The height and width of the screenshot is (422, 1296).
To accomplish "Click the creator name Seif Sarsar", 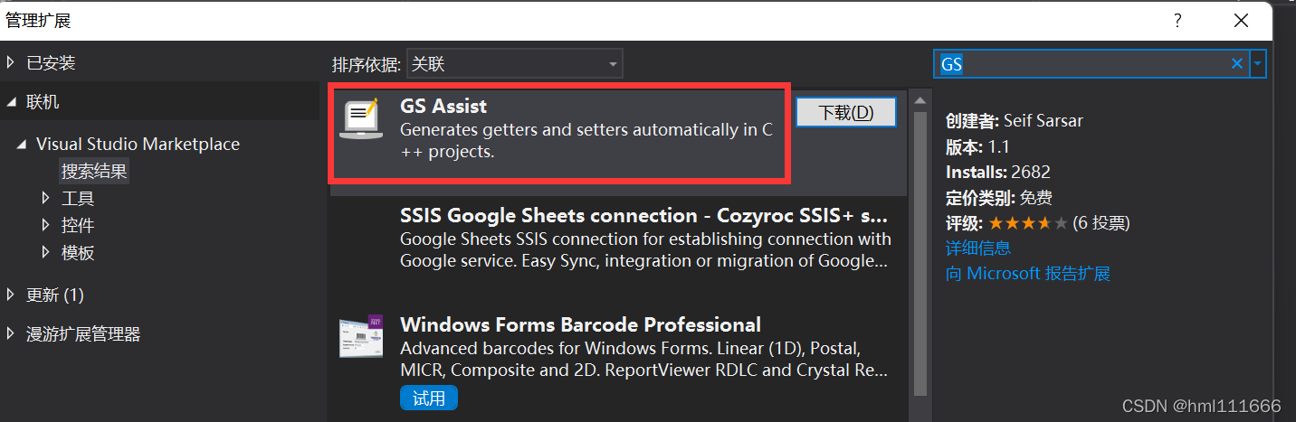I will point(1043,120).
